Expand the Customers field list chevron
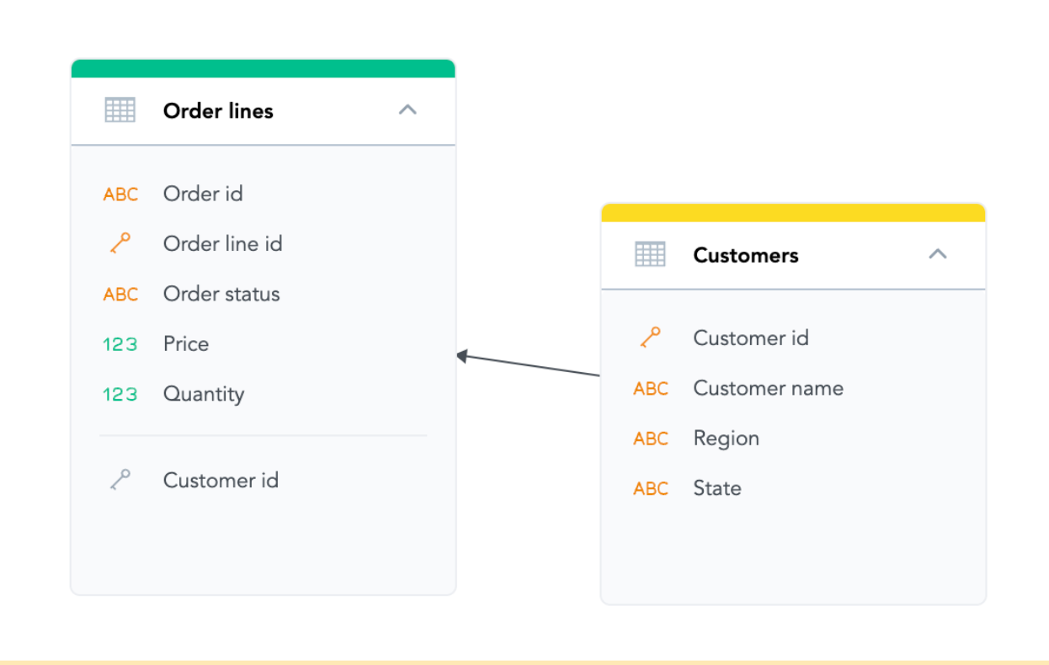 click(938, 253)
